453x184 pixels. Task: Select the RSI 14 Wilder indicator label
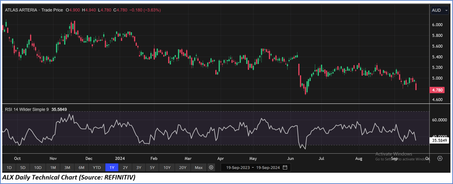tap(27, 109)
